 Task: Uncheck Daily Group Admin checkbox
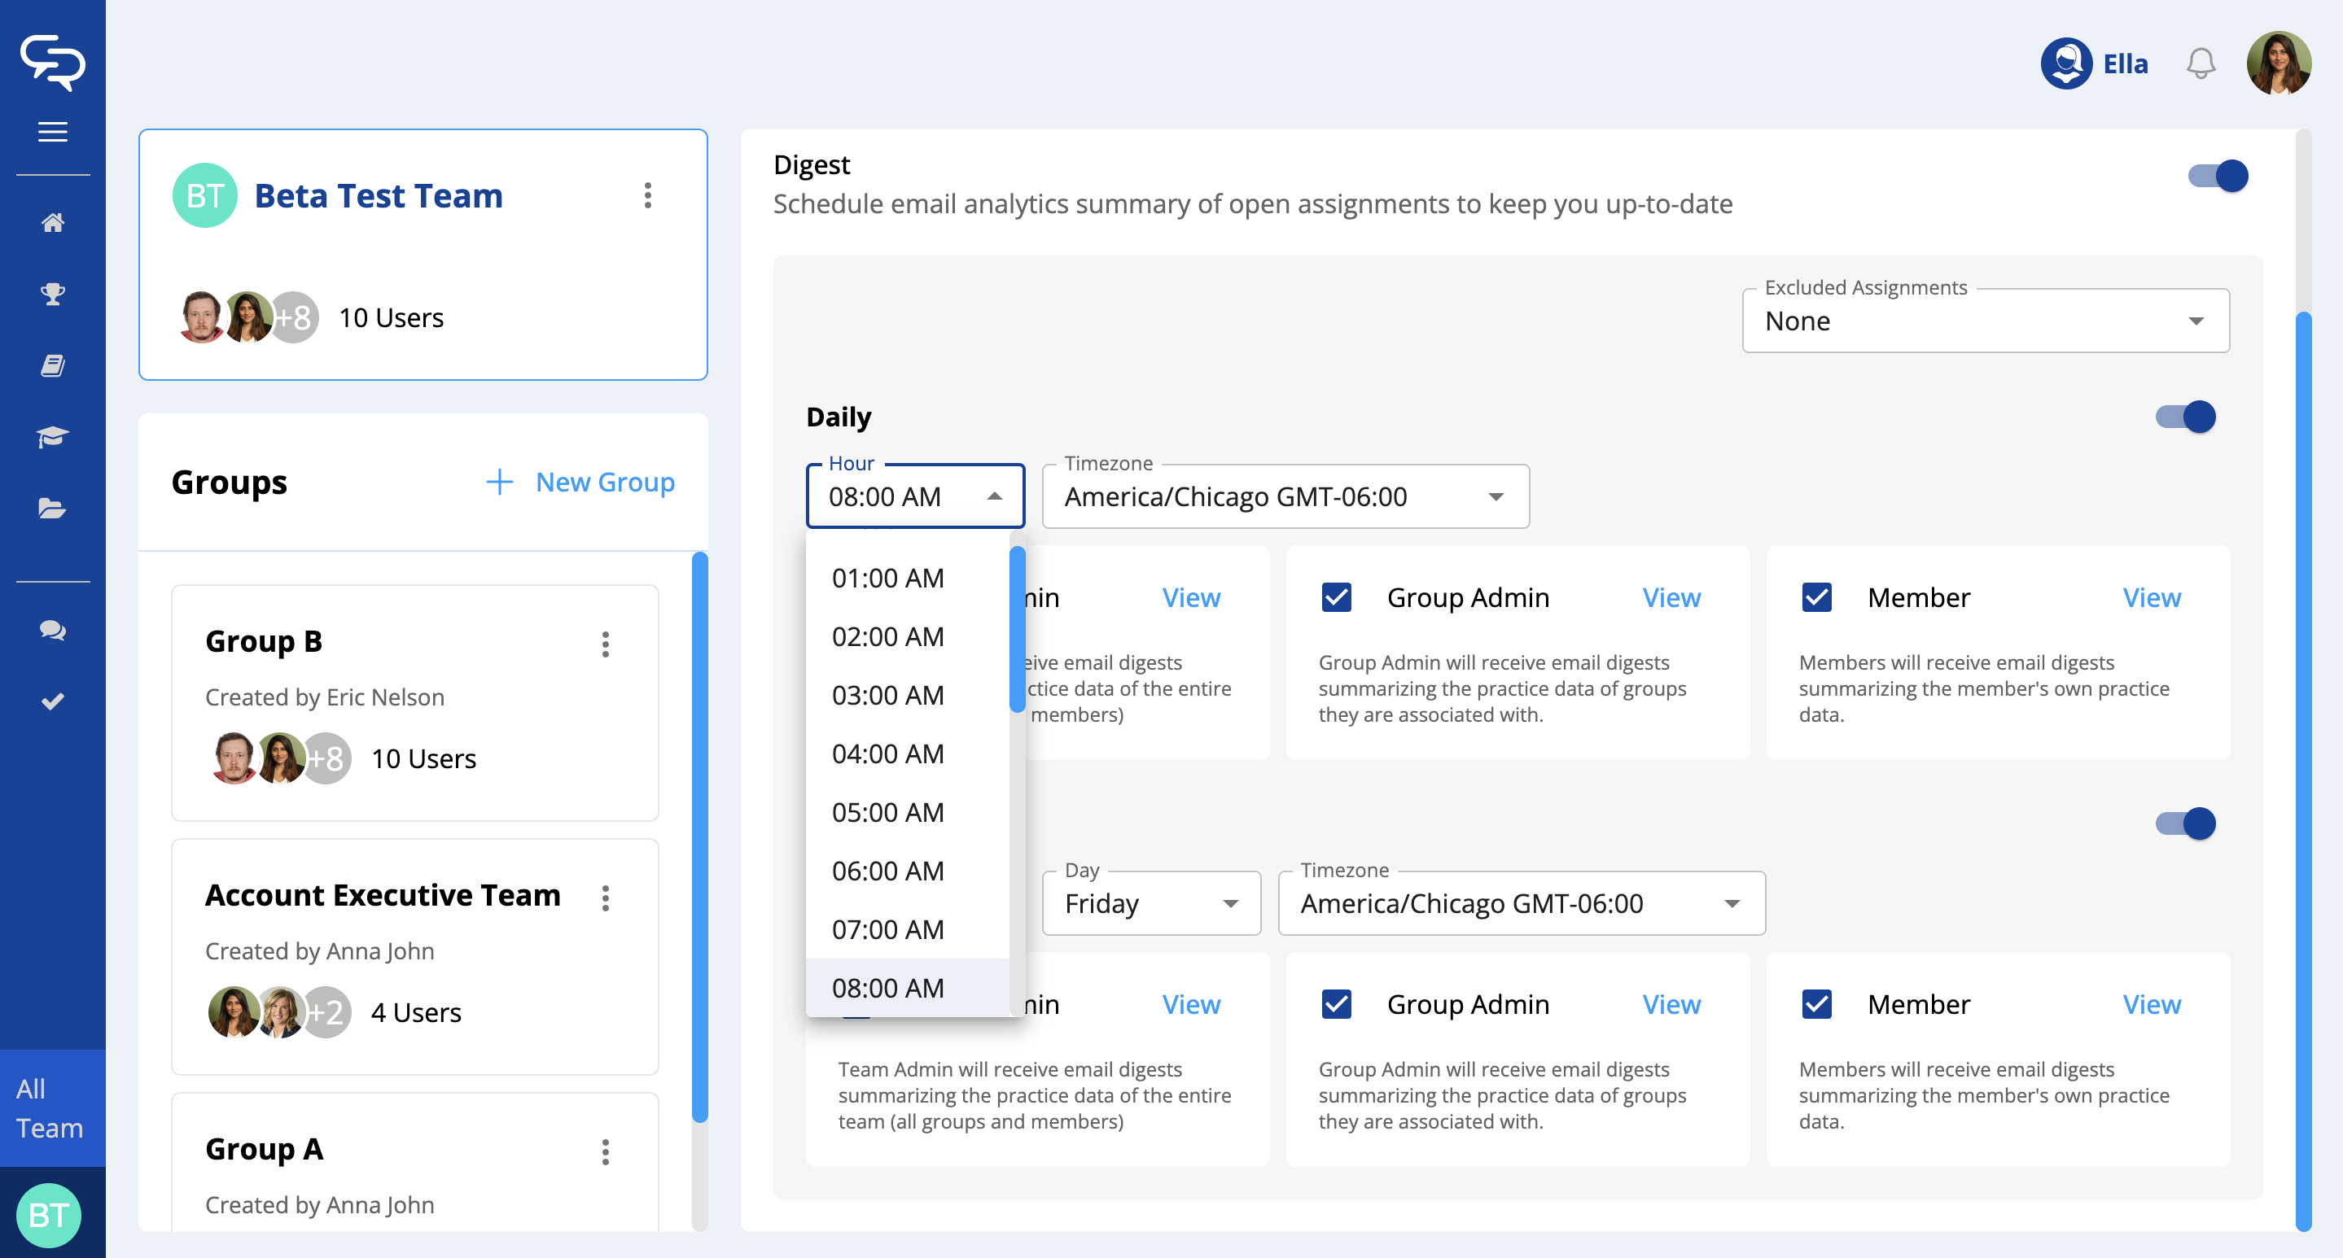point(1336,597)
